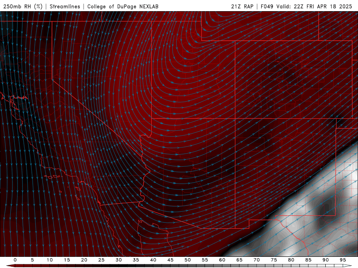The height and width of the screenshot is (268, 358).
Task: Select the "65" label on color scale
Action: point(239,260)
